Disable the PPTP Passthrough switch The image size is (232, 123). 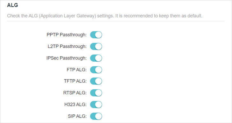point(96,35)
